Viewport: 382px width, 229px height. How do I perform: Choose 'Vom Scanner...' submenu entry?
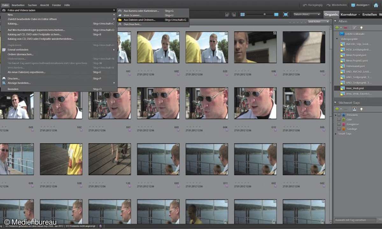tap(153, 15)
